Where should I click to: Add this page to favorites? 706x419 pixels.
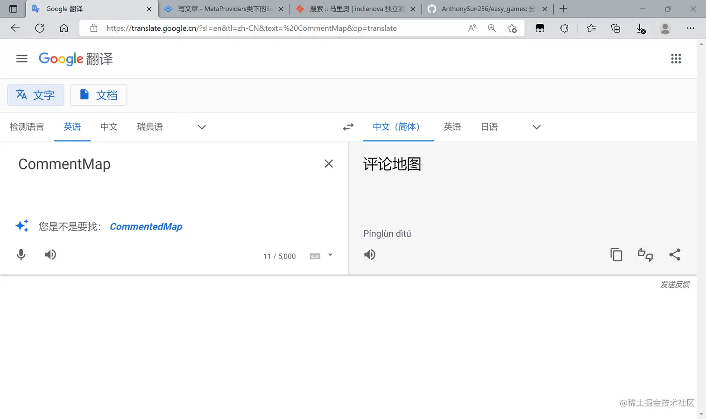[x=512, y=28]
